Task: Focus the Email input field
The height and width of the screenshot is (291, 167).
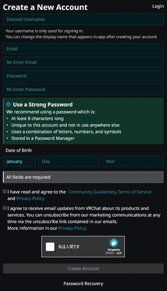Action: click(x=83, y=48)
